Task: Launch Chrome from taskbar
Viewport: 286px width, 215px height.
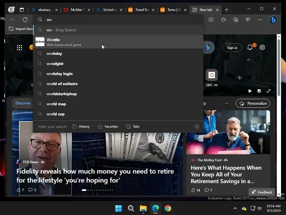Action: click(x=168, y=208)
